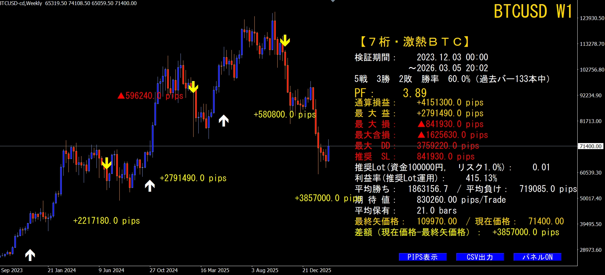Screen dimensions: 605x275
Task: Click the 60539.30 price axis level
Action: pyautogui.click(x=591, y=173)
